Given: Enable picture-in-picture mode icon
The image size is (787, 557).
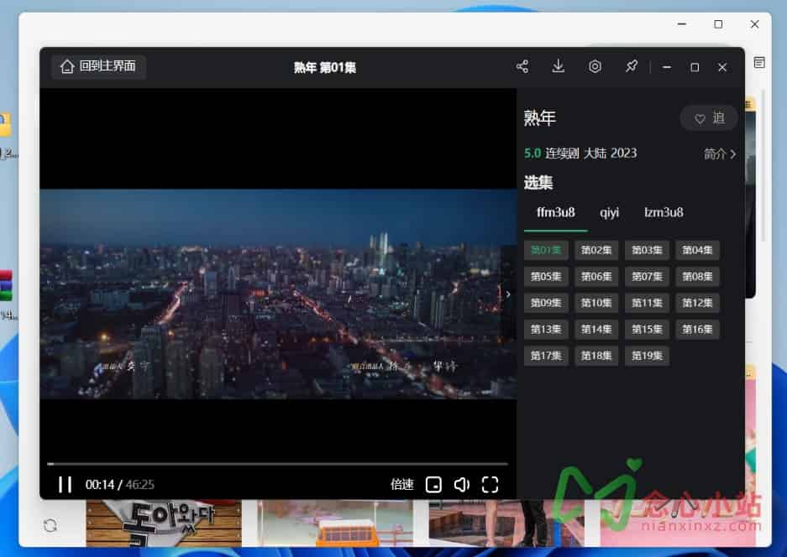Looking at the screenshot, I should 433,484.
